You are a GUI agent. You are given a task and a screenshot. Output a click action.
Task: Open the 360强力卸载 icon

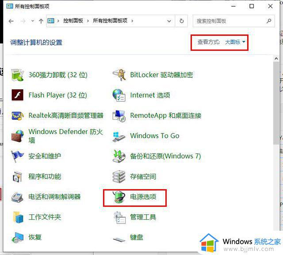pos(17,75)
